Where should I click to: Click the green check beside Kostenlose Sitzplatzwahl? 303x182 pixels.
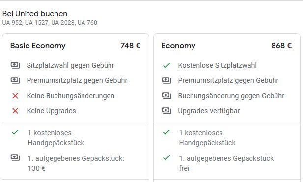(166, 65)
